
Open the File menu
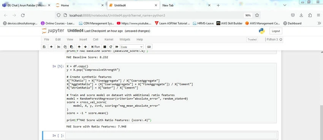pos(47,39)
